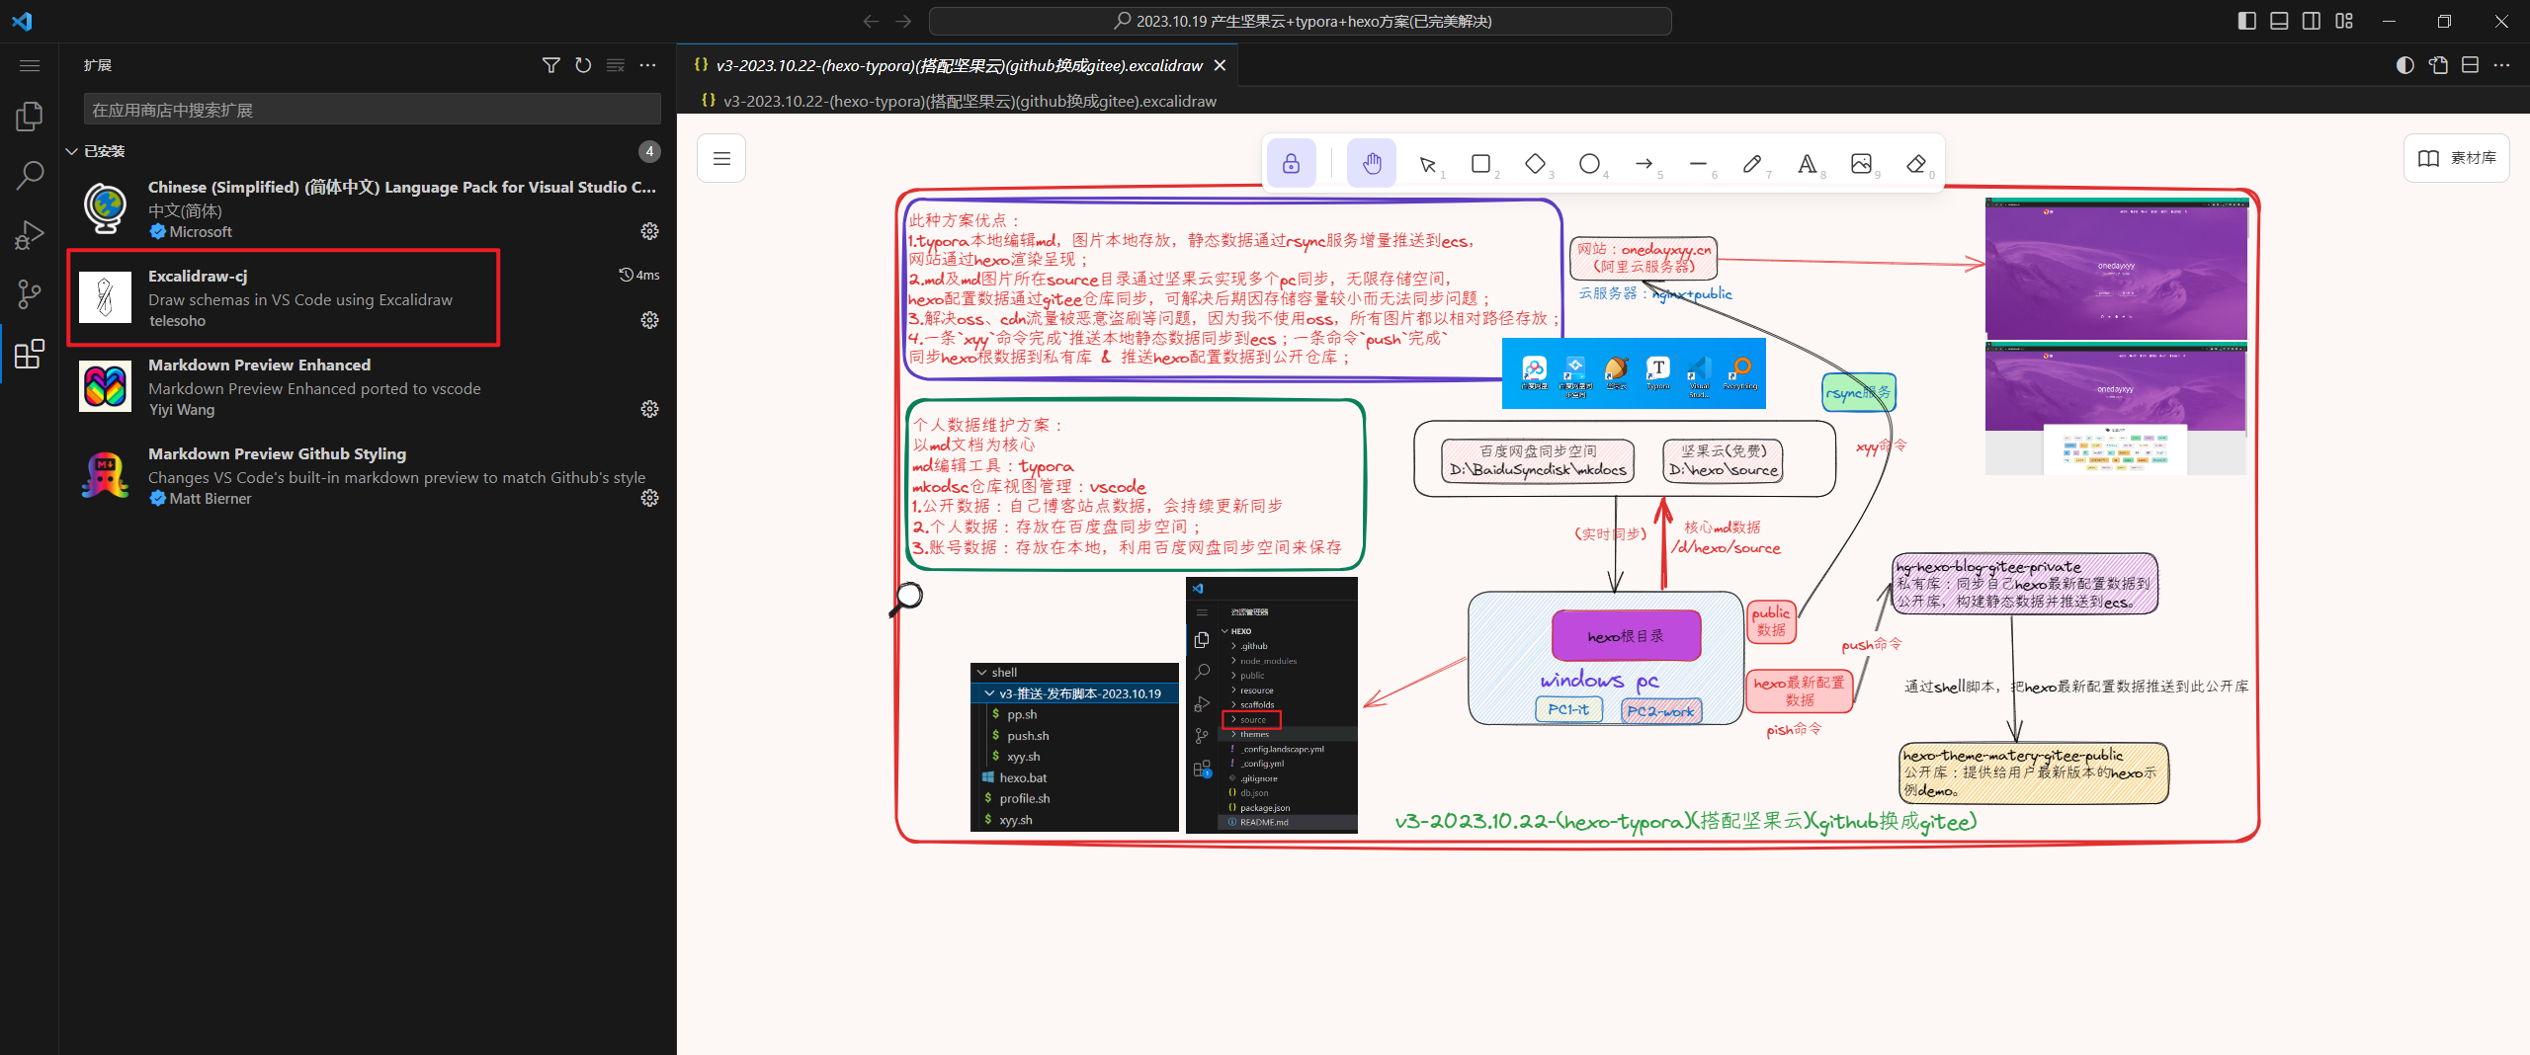The height and width of the screenshot is (1055, 2530).
Task: Open Source Control view
Action: (x=30, y=294)
